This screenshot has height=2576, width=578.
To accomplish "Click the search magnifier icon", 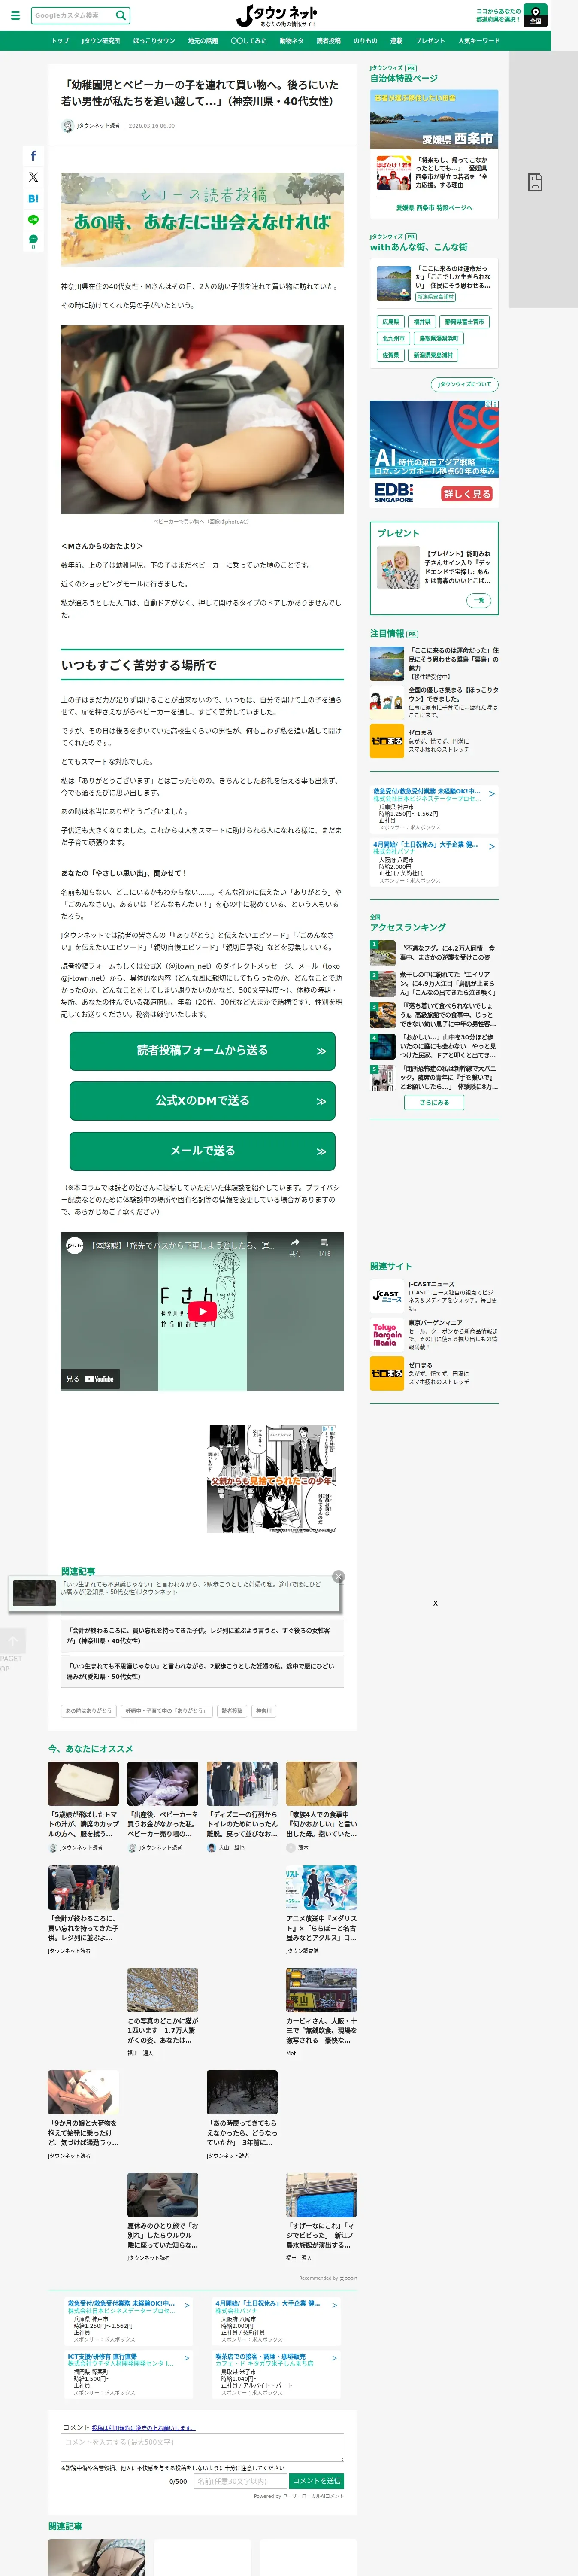I will tap(121, 15).
